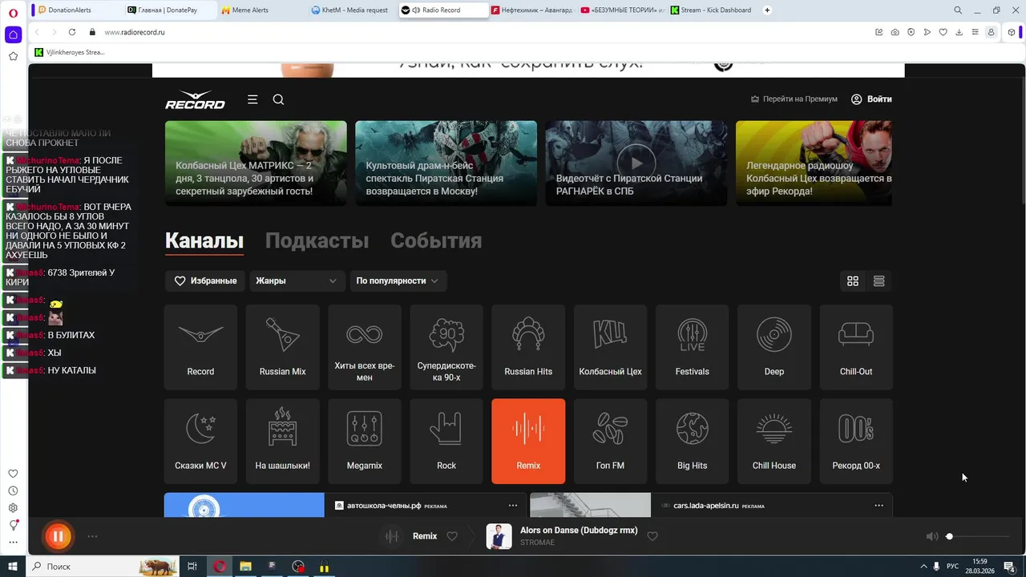Image resolution: width=1026 pixels, height=577 pixels.
Task: Select the Big Hits channel tile
Action: coord(693,442)
